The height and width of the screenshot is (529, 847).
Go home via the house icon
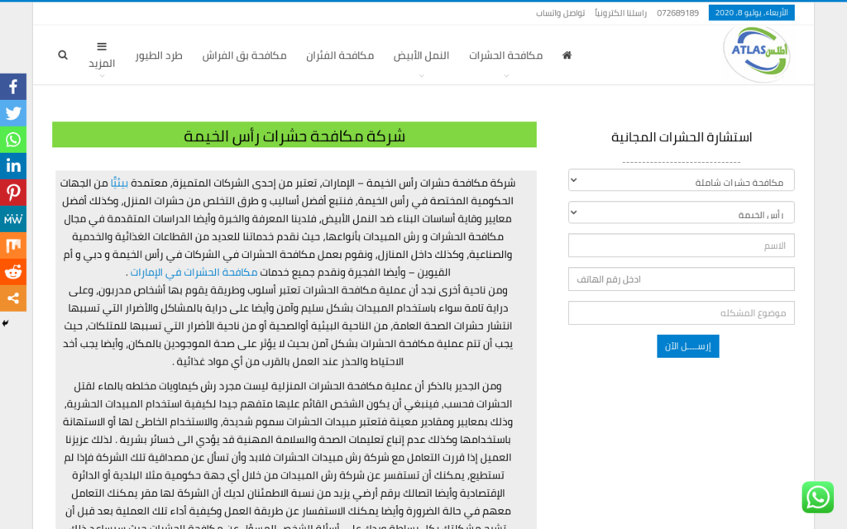click(x=566, y=55)
